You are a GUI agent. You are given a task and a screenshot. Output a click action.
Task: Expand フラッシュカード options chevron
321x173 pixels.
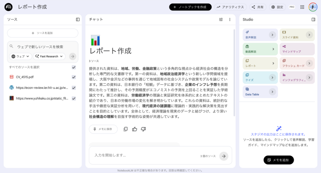[309, 63]
